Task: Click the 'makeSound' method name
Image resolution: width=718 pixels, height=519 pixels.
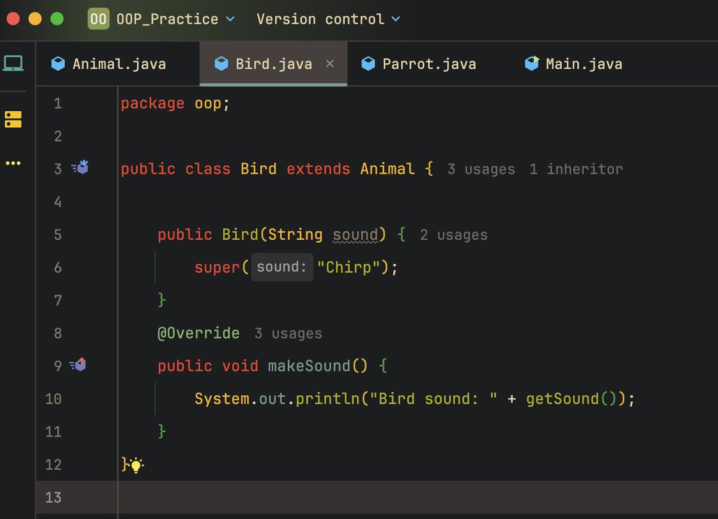Action: [x=309, y=366]
